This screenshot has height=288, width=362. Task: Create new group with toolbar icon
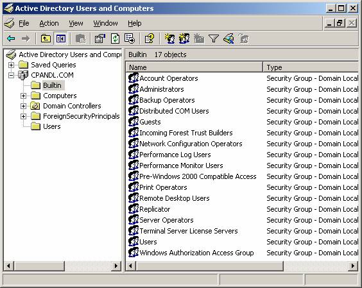point(184,38)
